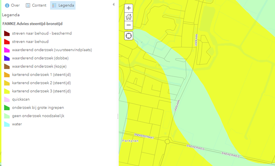The width and height of the screenshot is (275, 166).
Task: Switch to the Content tab
Action: click(x=36, y=5)
